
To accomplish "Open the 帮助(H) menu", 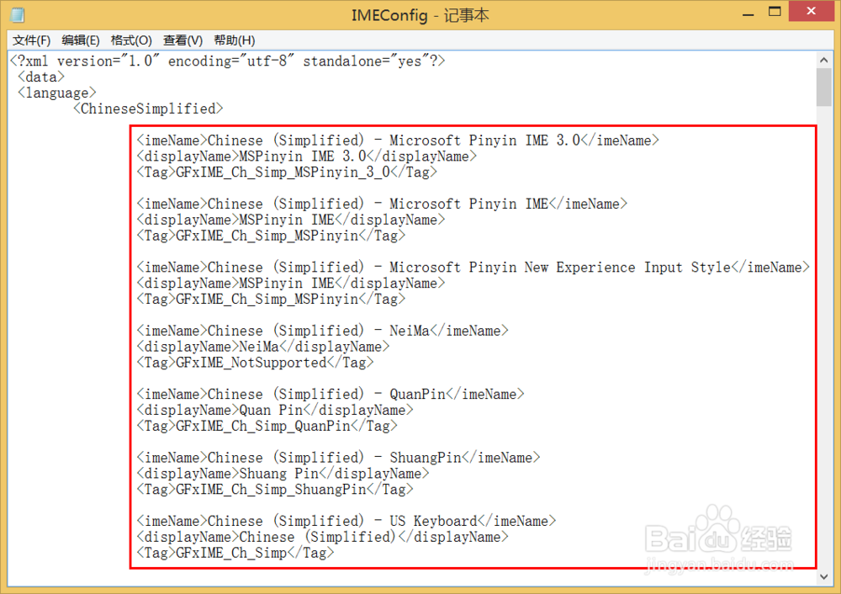I will point(234,40).
